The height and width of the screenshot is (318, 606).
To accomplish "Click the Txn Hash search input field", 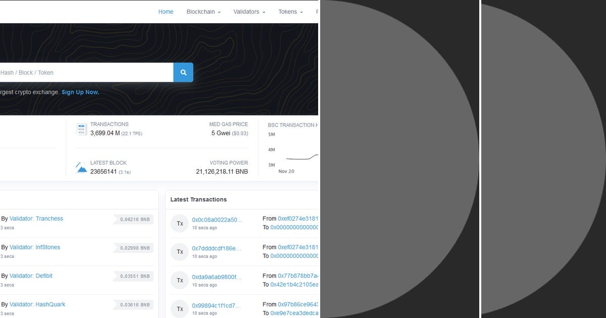I will click(86, 72).
